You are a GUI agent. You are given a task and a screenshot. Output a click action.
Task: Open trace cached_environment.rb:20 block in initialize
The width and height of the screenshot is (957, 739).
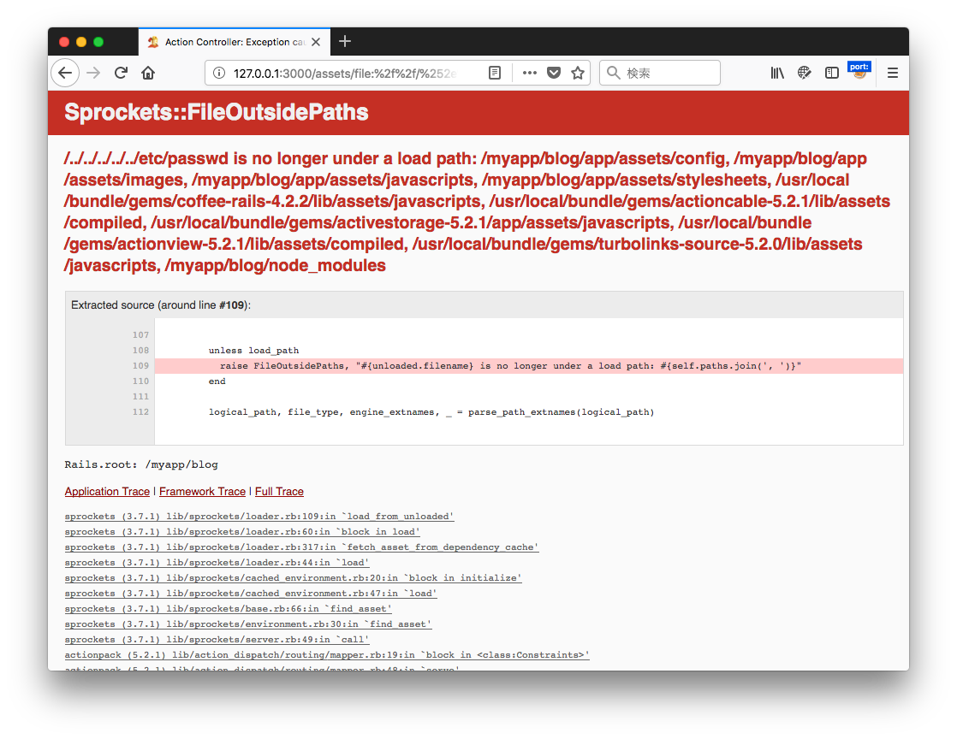pos(293,578)
